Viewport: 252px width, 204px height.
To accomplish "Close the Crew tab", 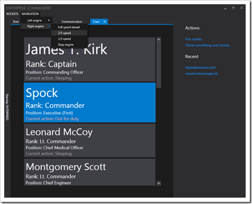I will 105,22.
